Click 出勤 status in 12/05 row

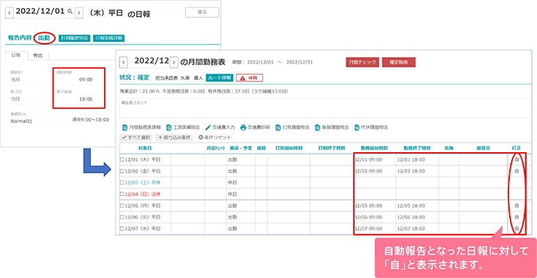pos(232,206)
